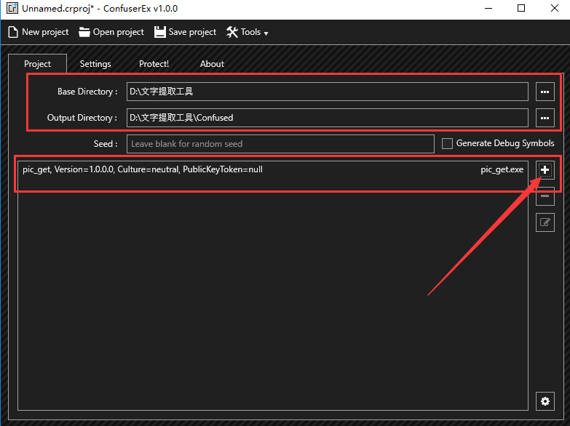Add a module with the plus button

tap(545, 169)
